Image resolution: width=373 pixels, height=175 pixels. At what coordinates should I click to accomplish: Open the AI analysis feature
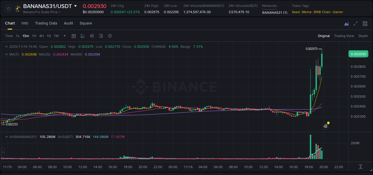[x=346, y=24]
